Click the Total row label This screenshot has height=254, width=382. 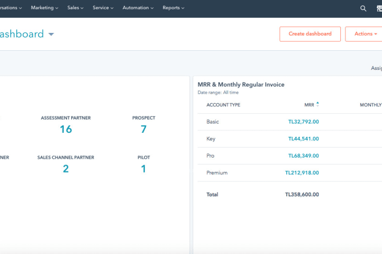click(x=212, y=195)
